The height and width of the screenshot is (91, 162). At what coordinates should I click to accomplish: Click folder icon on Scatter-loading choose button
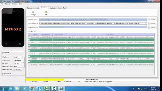[x=149, y=24]
